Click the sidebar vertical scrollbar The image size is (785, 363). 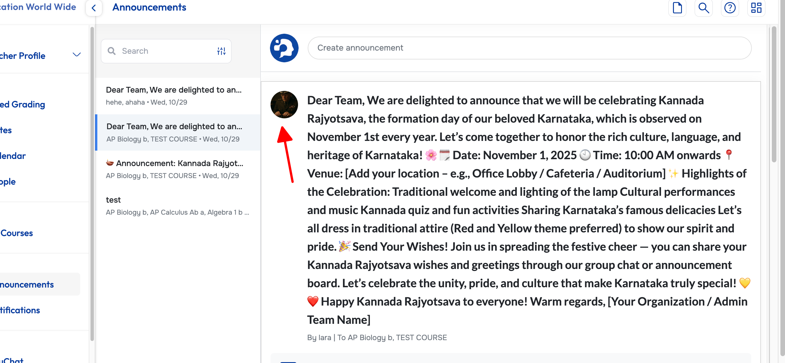click(92, 183)
